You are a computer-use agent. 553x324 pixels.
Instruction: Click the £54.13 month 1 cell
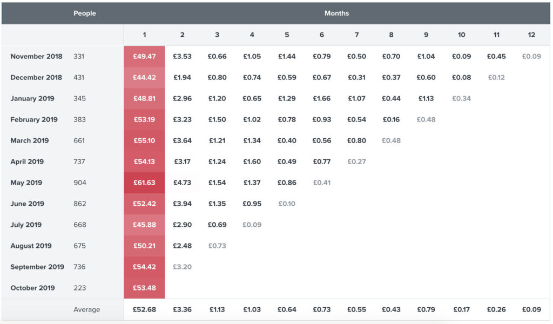click(144, 162)
